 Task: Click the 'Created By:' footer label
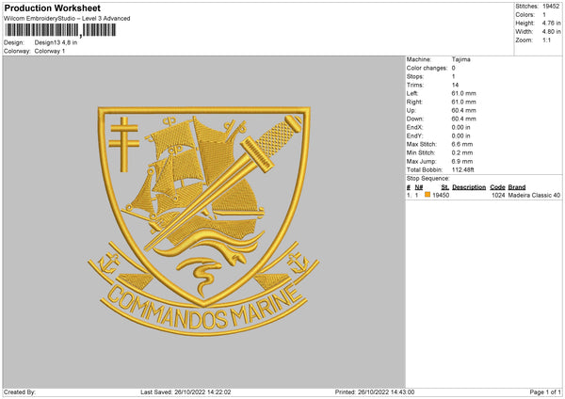20,392
